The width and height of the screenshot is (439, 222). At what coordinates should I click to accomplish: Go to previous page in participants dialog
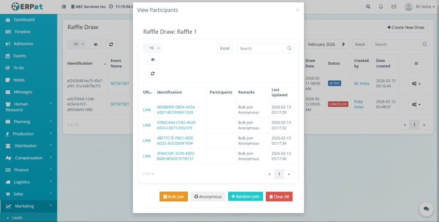[x=269, y=174]
